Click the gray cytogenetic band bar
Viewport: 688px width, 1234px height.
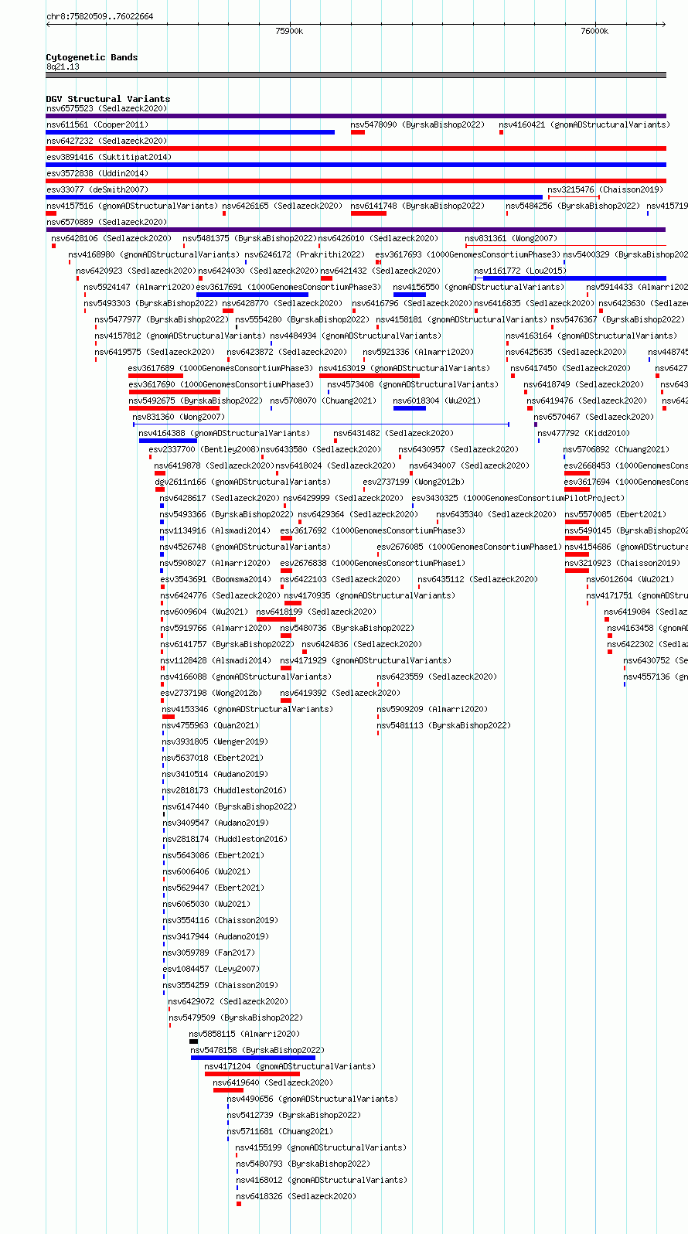(x=356, y=75)
